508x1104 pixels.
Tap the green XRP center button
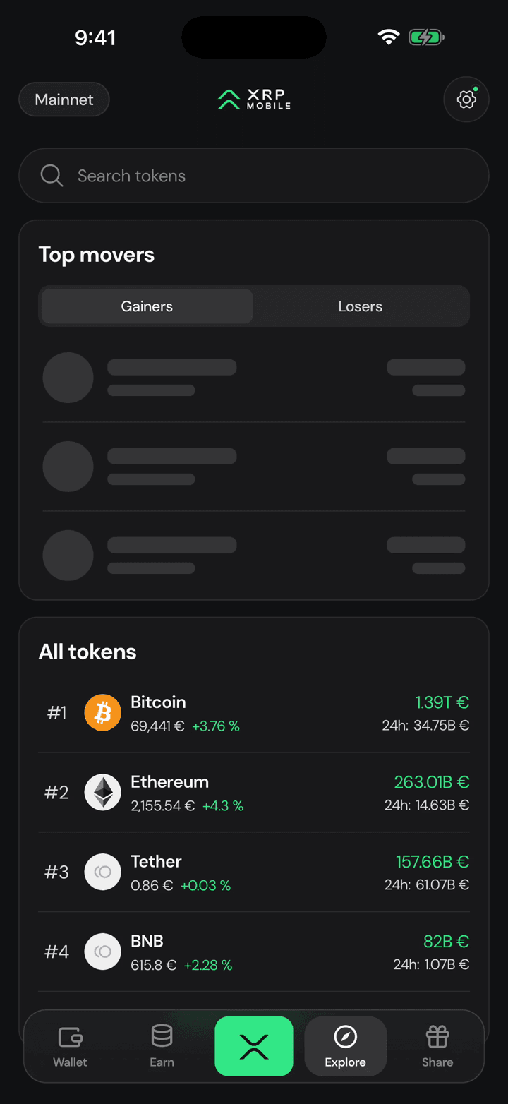[x=254, y=1046]
